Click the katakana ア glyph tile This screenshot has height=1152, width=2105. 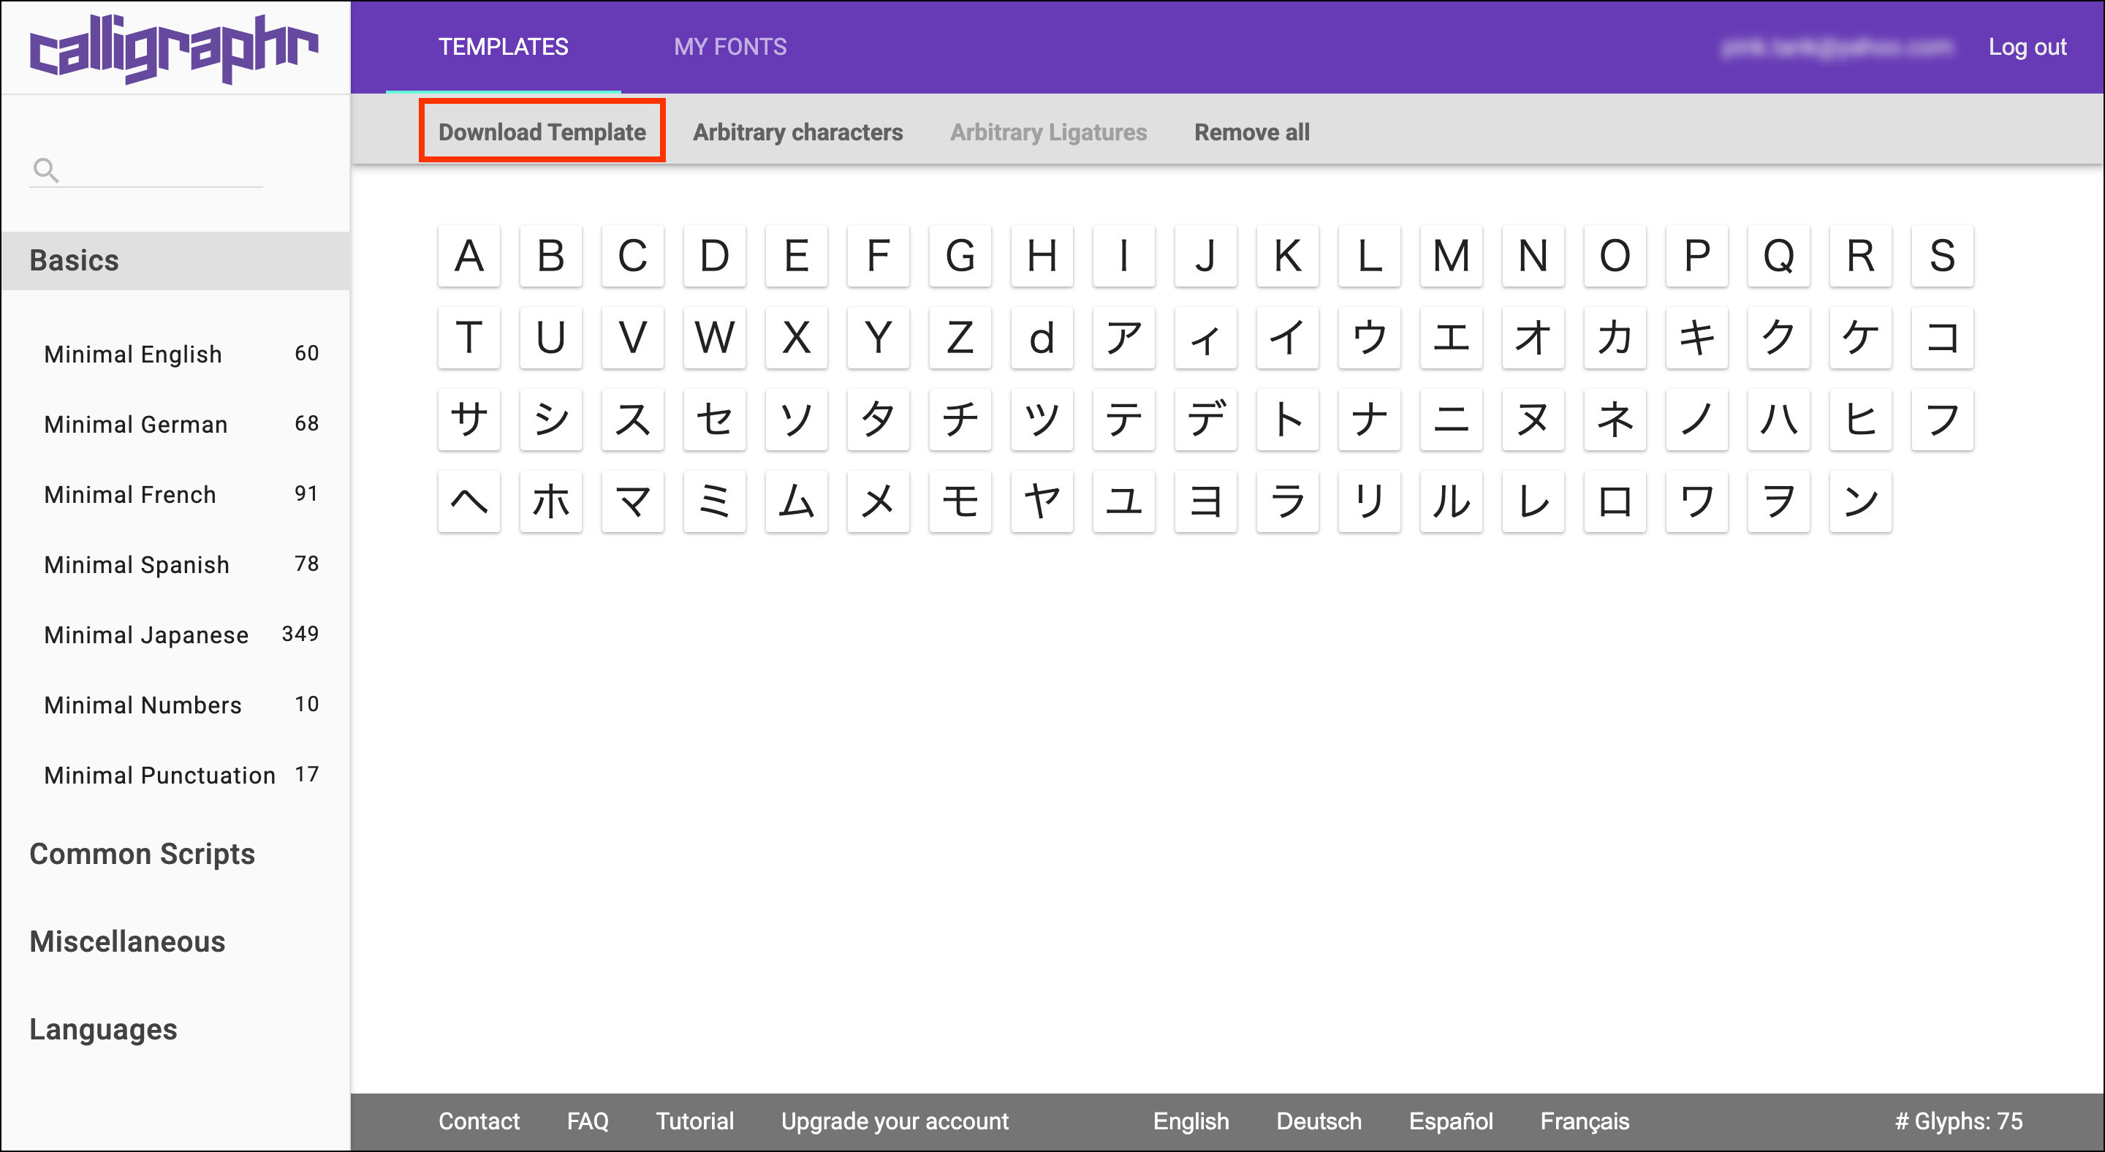click(x=1123, y=338)
